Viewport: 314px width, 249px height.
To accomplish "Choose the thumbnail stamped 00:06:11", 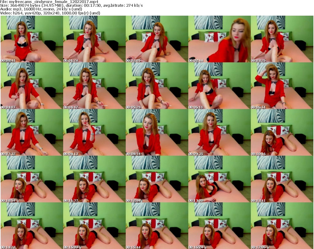I will point(219,86).
